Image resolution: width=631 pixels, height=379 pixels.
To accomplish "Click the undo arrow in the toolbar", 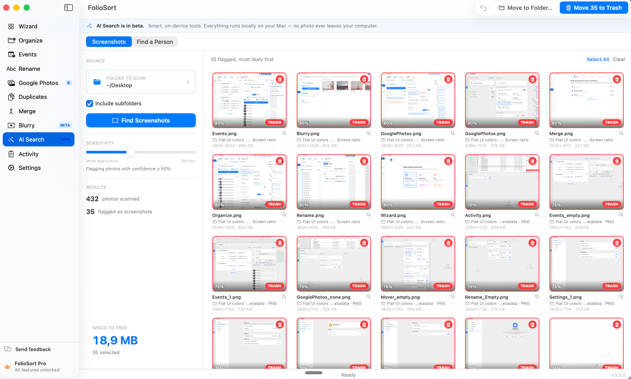I will (484, 8).
